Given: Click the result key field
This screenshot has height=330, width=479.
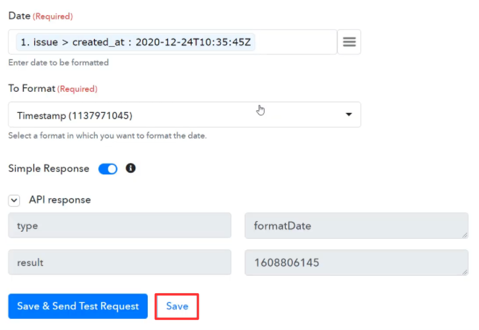Looking at the screenshot, I should [120, 262].
